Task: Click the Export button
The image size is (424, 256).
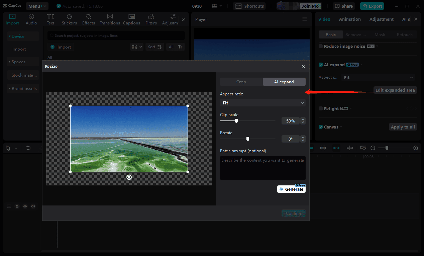Action: 372,6
